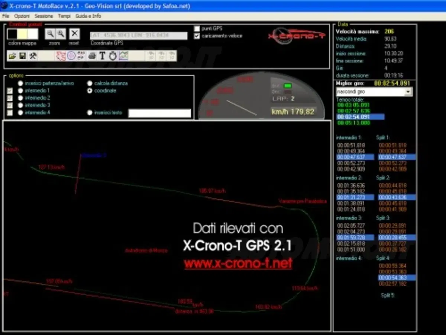This screenshot has height=335, width=446.
Task: Uncheck the caricamento veloce checkbox
Action: [x=197, y=36]
